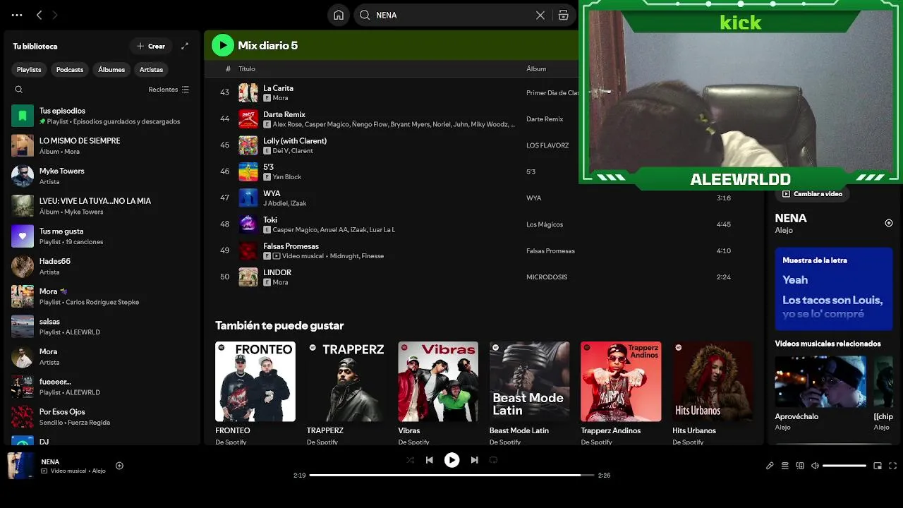The width and height of the screenshot is (903, 508).
Task: Open Los Mágicos album link
Action: pos(545,224)
